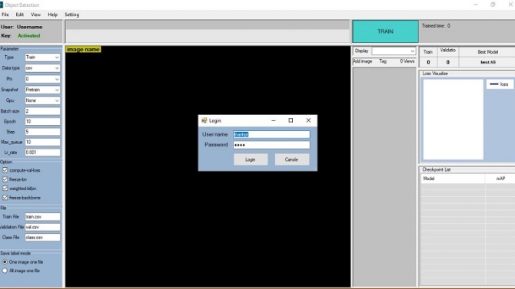The width and height of the screenshot is (515, 289).
Task: Click the loss legend entry
Action: tap(499, 84)
